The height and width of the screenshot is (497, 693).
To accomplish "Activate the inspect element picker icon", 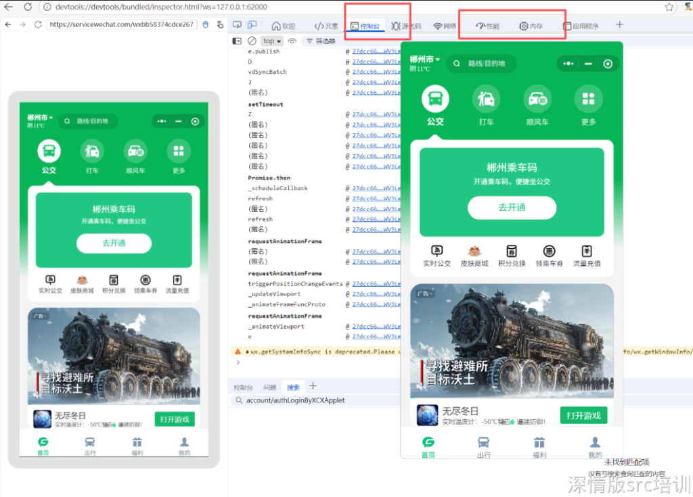I will [237, 25].
